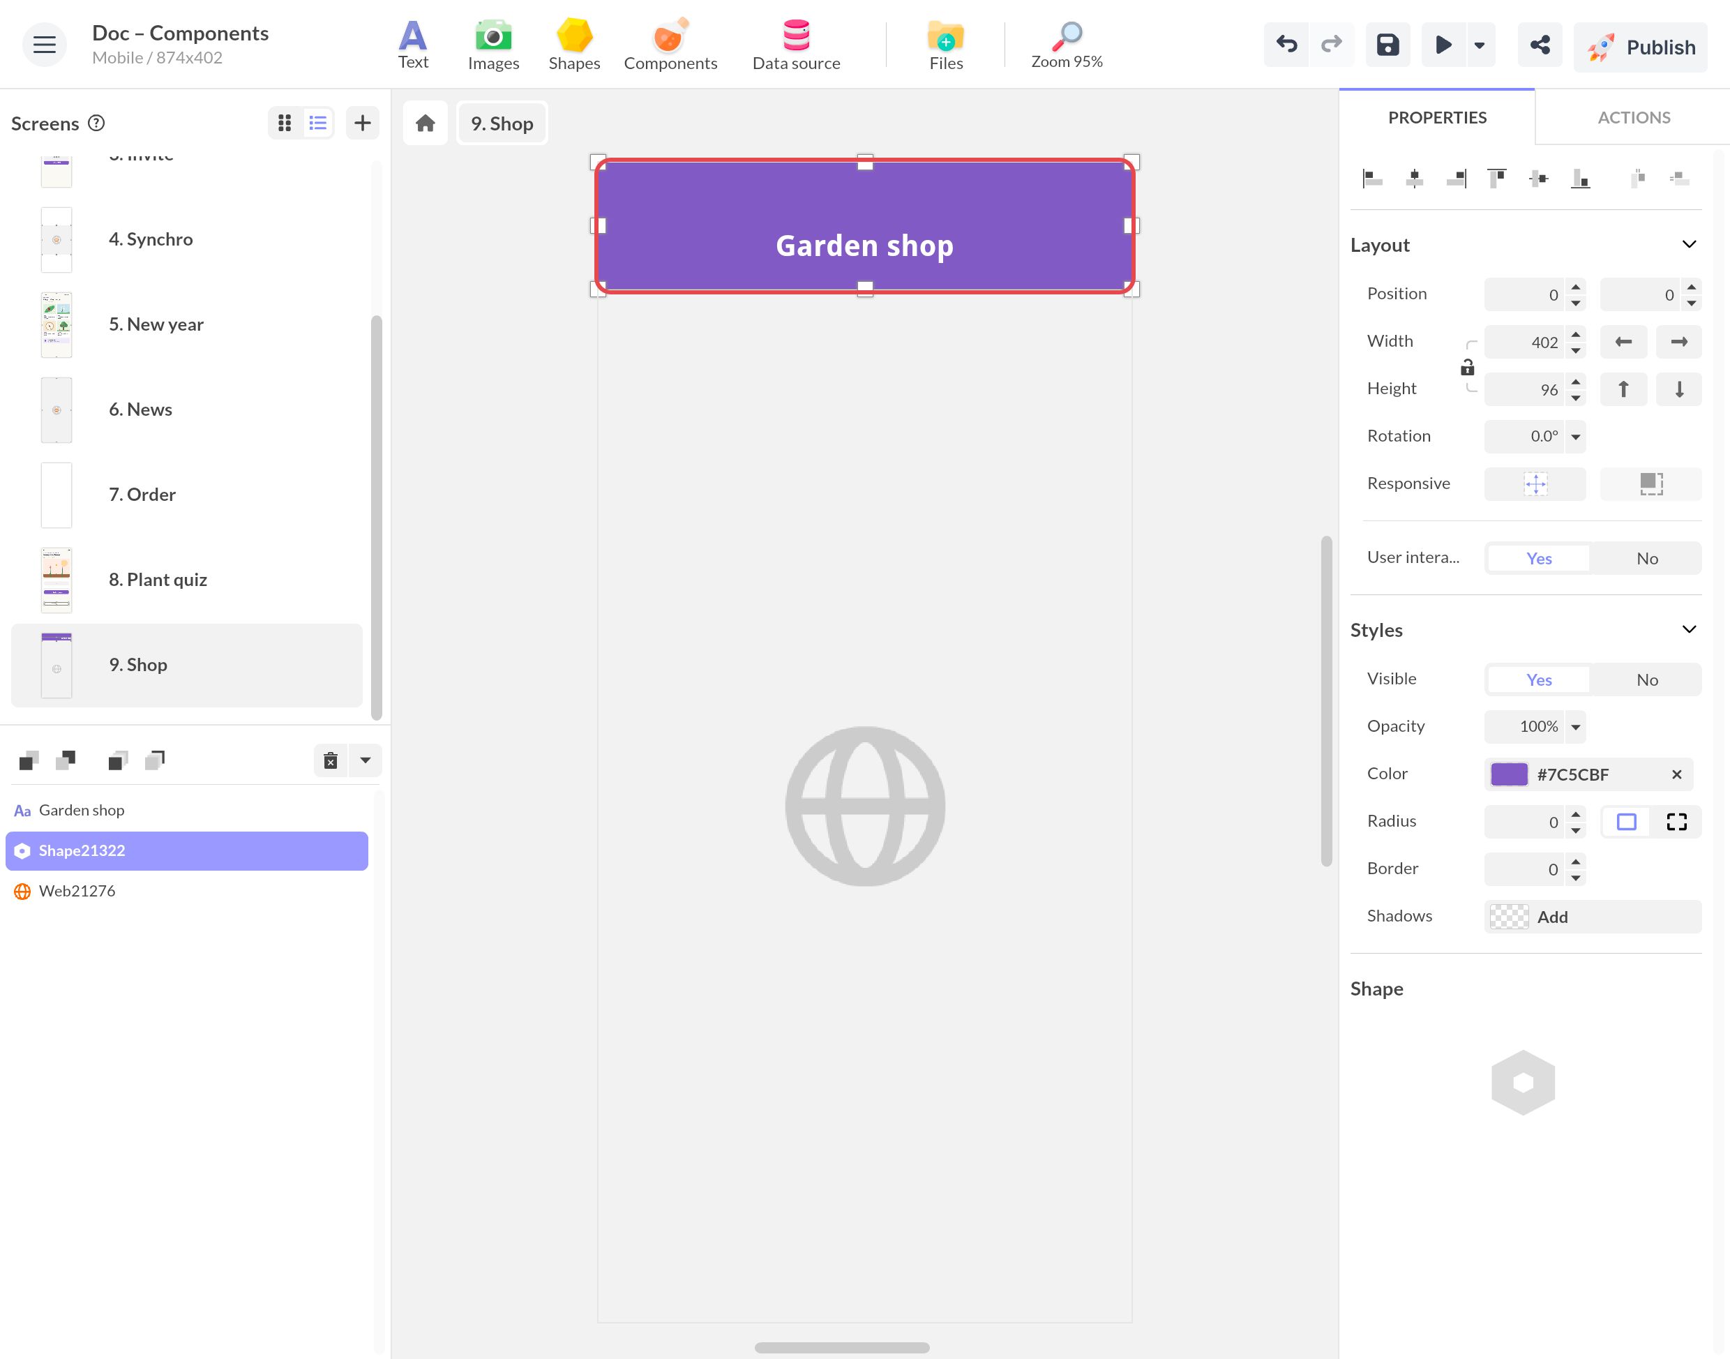Image resolution: width=1730 pixels, height=1359 pixels.
Task: Open the Opacity dropdown
Action: pyautogui.click(x=1576, y=727)
